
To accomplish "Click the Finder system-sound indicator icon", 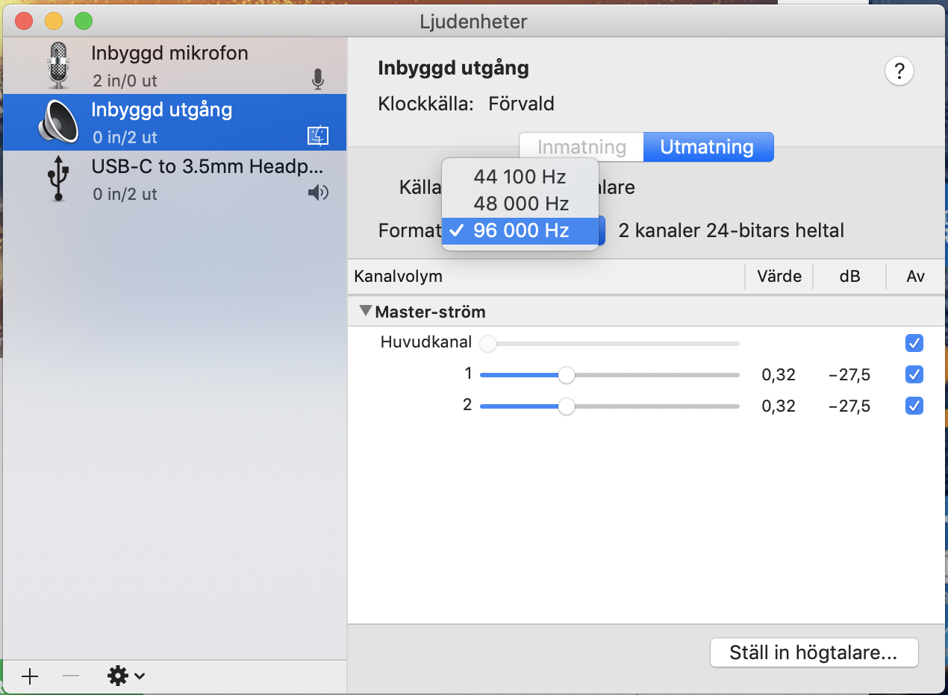I will 318,136.
